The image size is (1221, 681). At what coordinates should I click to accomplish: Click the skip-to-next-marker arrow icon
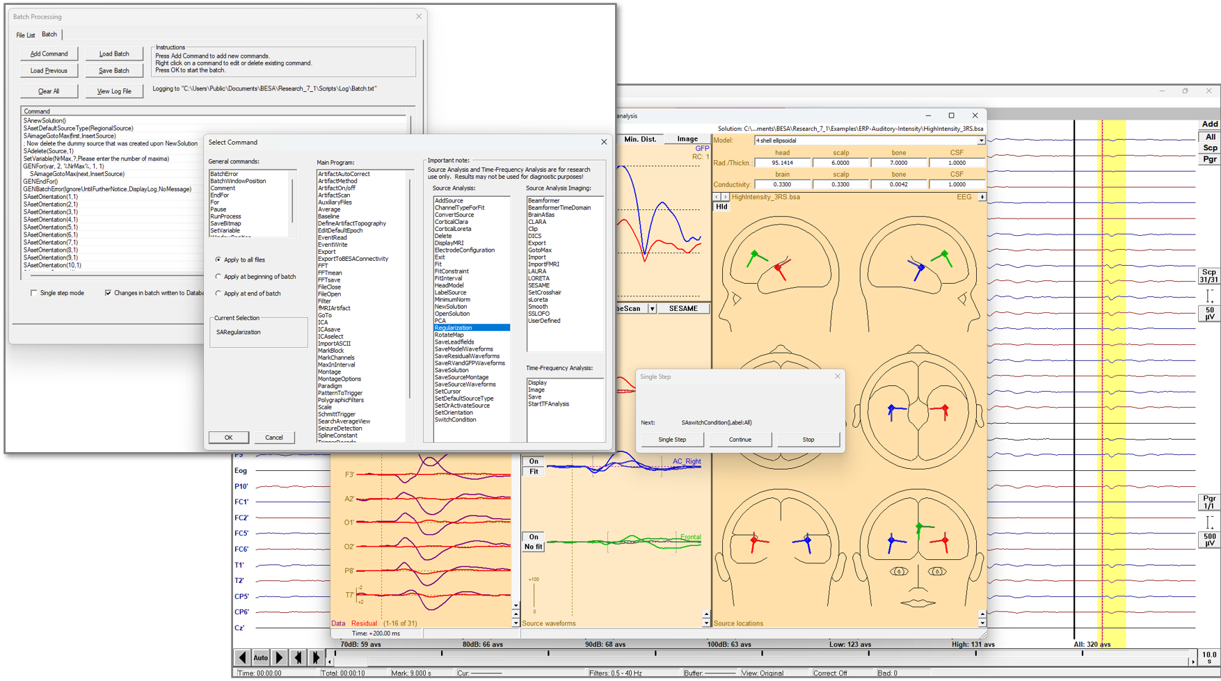point(315,657)
